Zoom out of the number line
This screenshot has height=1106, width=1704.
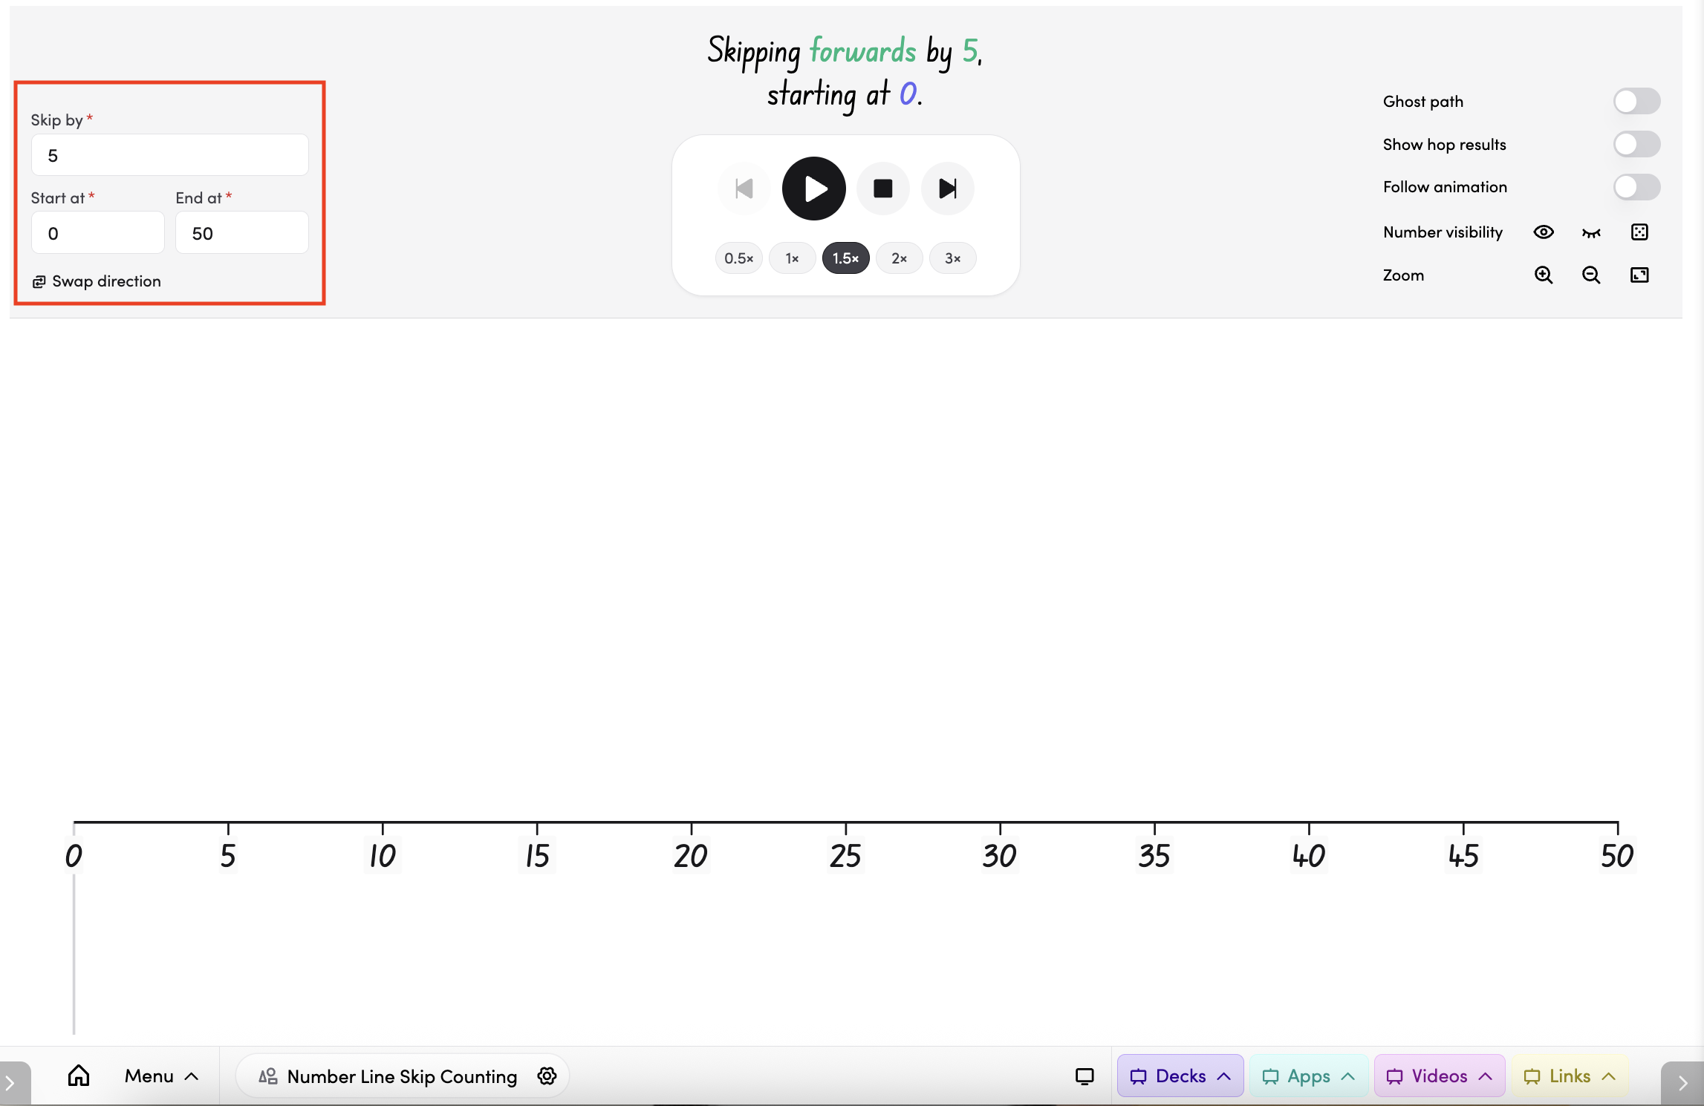pos(1590,275)
